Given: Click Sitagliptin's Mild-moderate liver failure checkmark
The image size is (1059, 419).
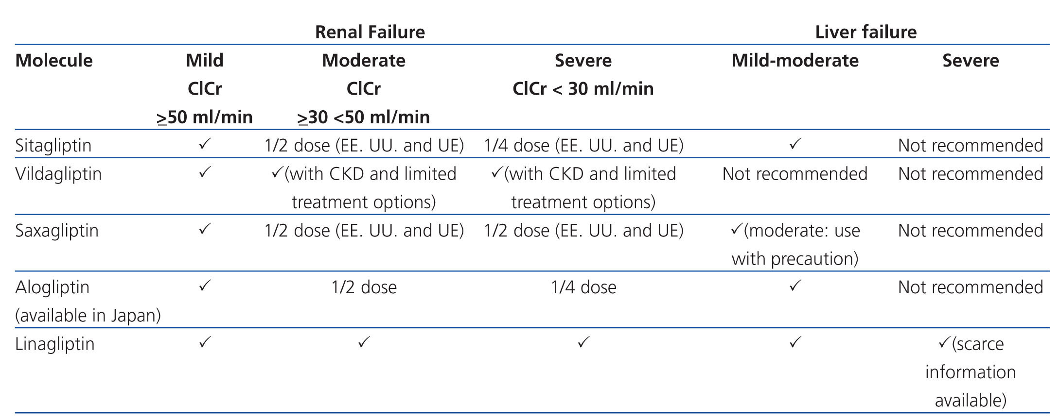Looking at the screenshot, I should (x=795, y=144).
